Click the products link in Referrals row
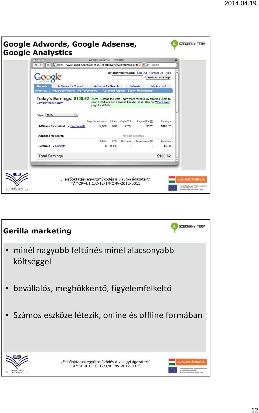The height and width of the screenshot is (413, 259). point(60,146)
